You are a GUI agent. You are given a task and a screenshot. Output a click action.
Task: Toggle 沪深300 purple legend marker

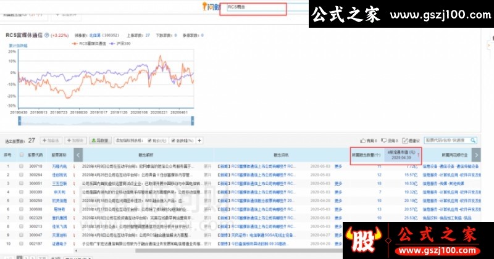tap(112, 43)
